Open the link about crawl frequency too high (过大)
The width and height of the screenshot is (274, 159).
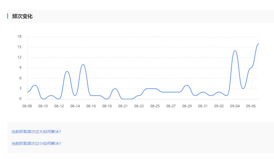pos(36,132)
